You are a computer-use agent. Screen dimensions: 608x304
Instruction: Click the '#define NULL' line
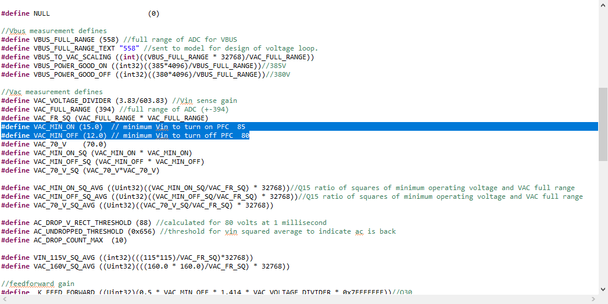(80, 13)
